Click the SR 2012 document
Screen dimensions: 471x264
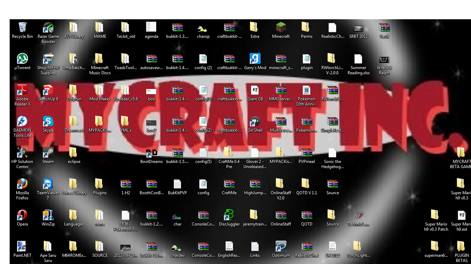[333, 246]
